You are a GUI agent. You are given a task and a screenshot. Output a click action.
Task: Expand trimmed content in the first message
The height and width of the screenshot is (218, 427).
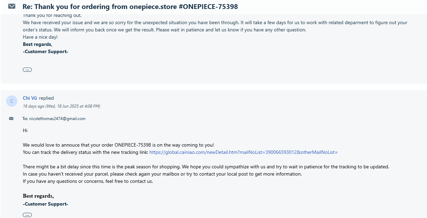click(27, 70)
